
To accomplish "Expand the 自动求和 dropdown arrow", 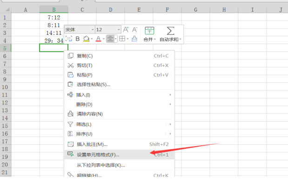I will click(x=181, y=39).
